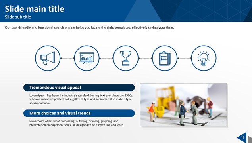252x143 pixels.
Task: Click the dotted connector between megaphone and chart
Action: point(67,58)
